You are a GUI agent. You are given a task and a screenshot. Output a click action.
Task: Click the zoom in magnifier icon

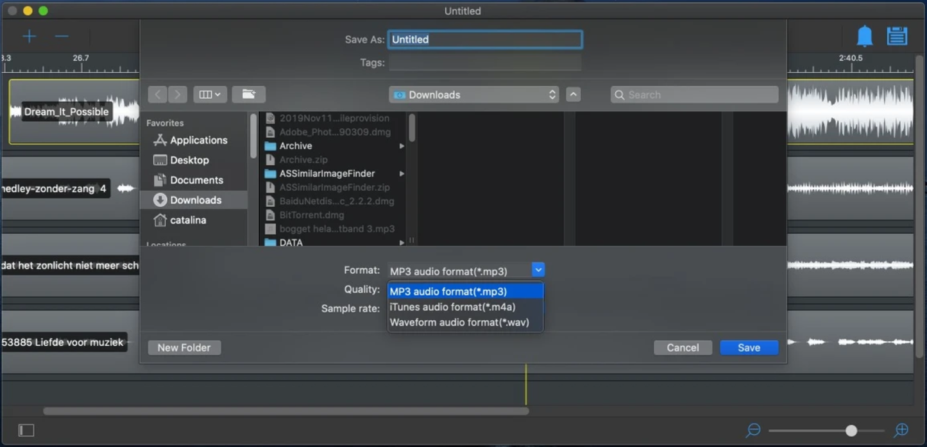point(901,430)
